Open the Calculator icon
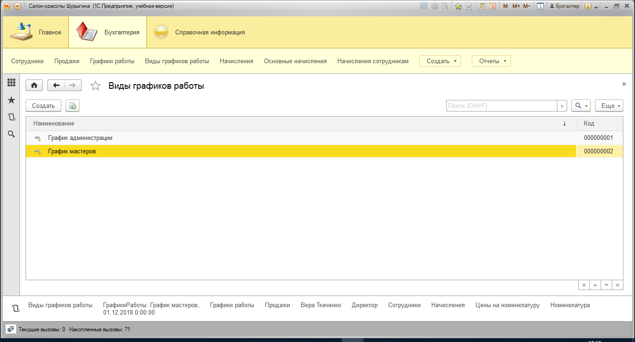635x342 pixels. (x=482, y=6)
